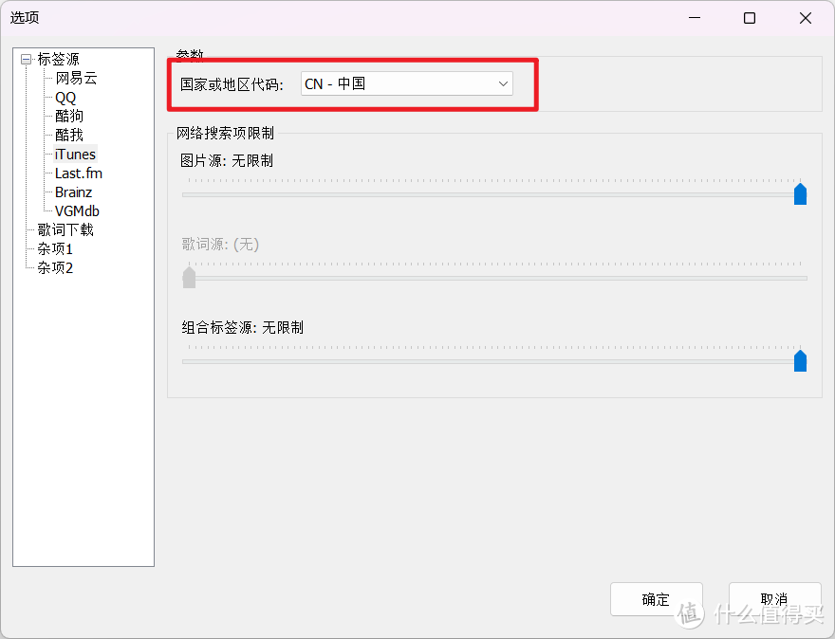This screenshot has height=639, width=835.
Task: Choose the 酷狗 source entry
Action: coord(67,116)
